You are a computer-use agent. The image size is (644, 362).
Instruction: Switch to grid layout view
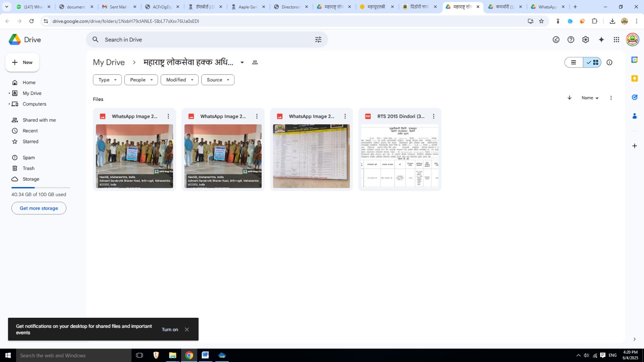point(592,62)
